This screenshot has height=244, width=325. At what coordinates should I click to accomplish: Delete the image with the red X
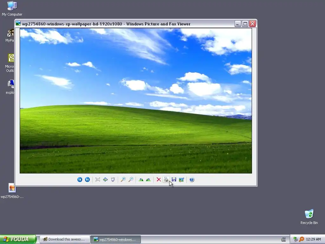[159, 180]
